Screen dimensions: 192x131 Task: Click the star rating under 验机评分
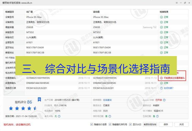click(23, 108)
